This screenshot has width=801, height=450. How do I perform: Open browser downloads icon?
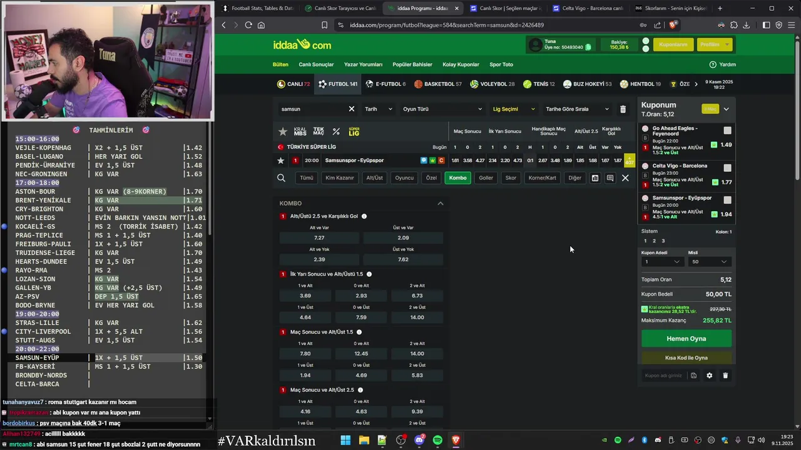(x=746, y=25)
